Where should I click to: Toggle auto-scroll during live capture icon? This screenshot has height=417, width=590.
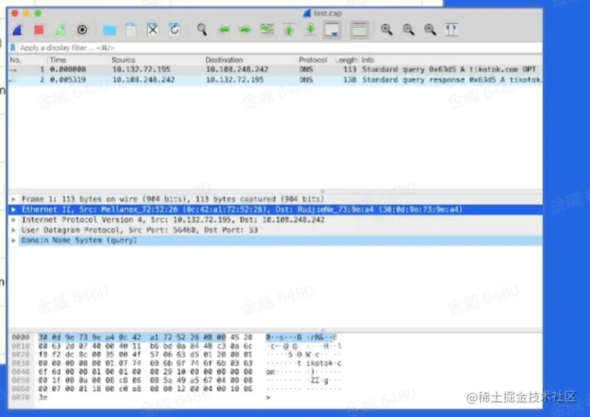pyautogui.click(x=332, y=30)
